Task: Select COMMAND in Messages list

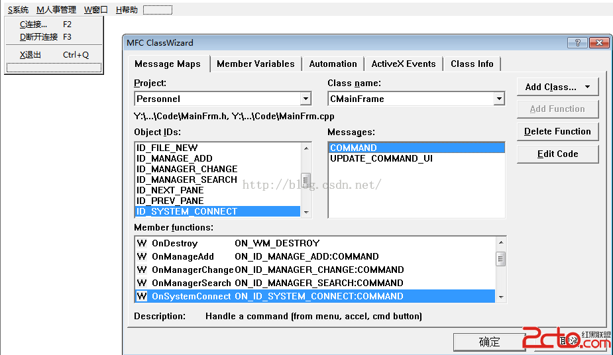Action: pyautogui.click(x=416, y=148)
